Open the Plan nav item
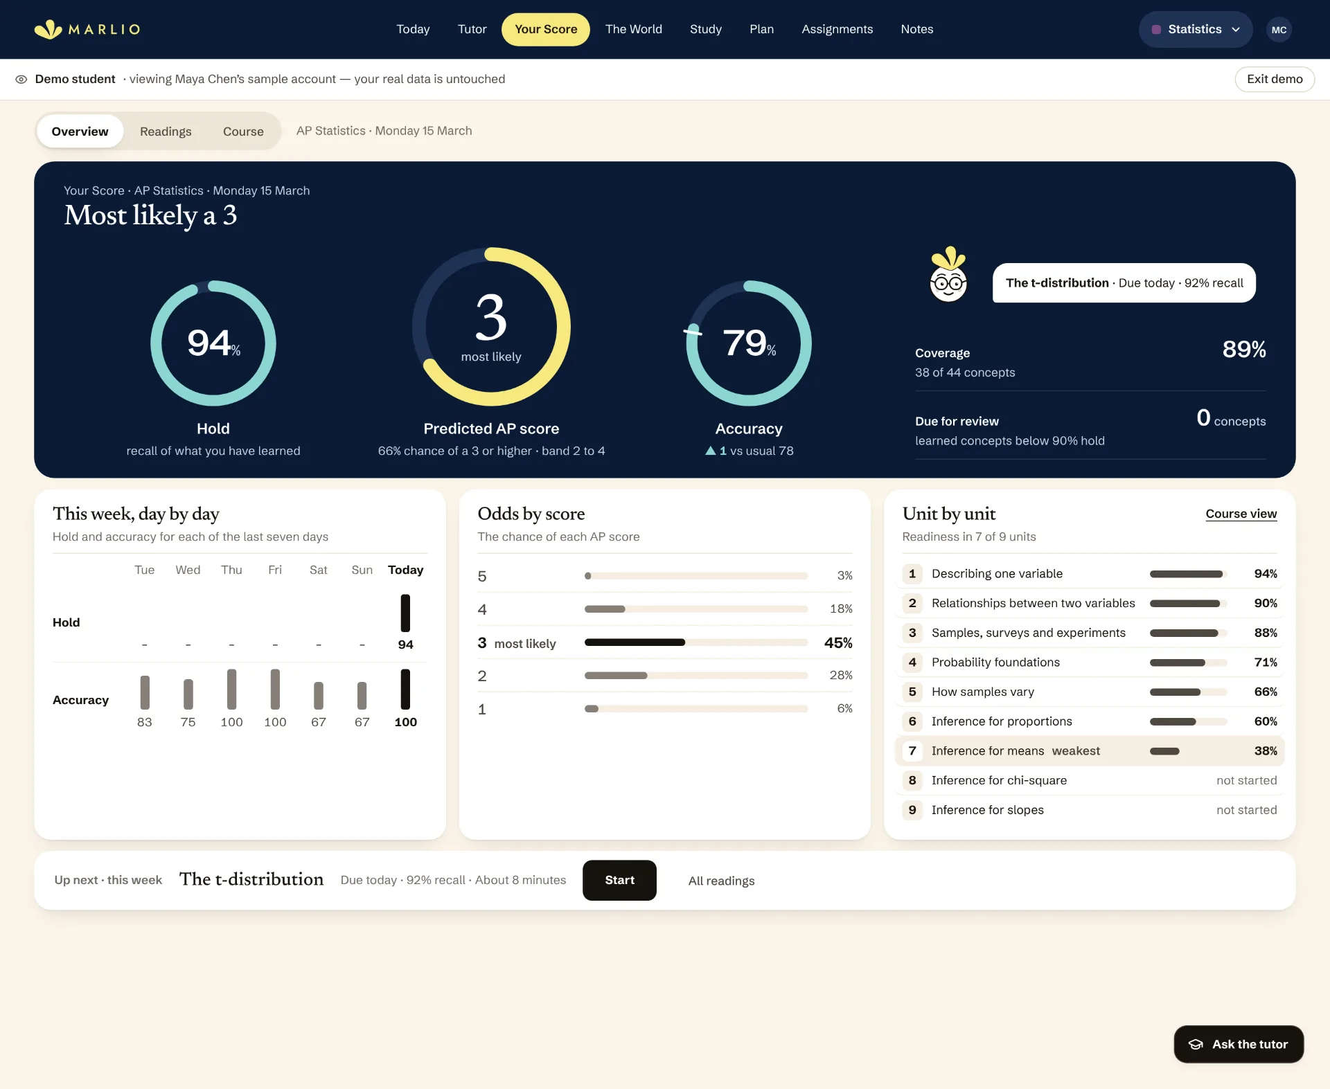The height and width of the screenshot is (1089, 1330). click(761, 29)
